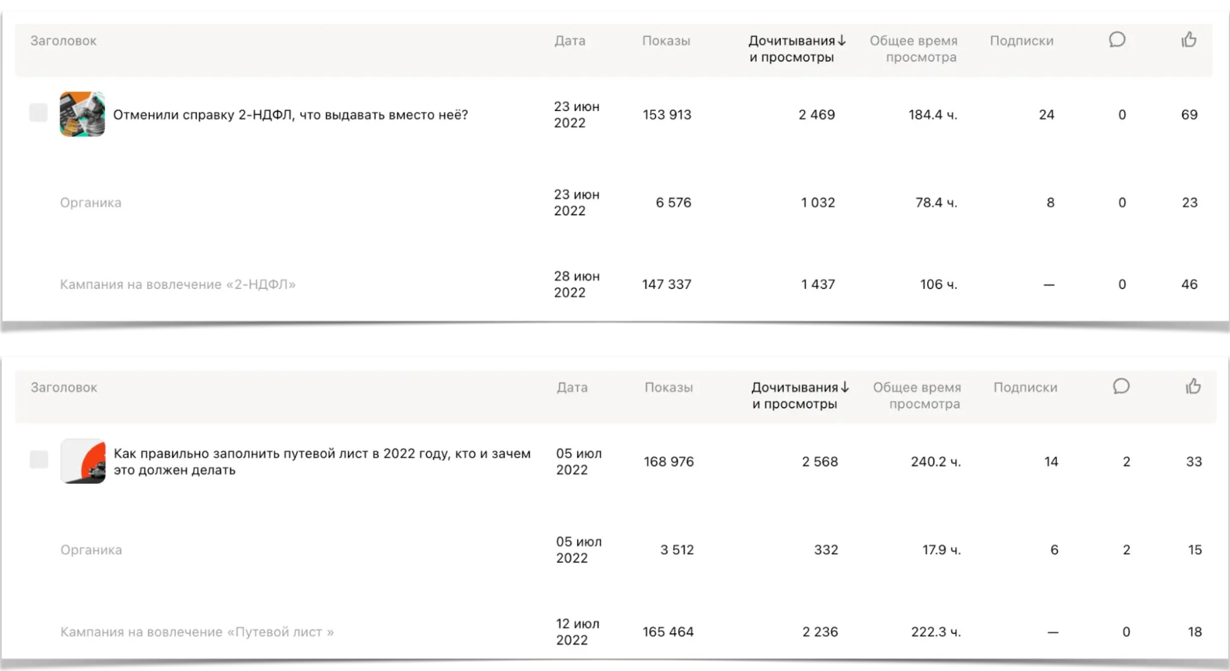This screenshot has width=1230, height=671.
Task: Click comments icon in bottom table header
Action: click(1121, 387)
